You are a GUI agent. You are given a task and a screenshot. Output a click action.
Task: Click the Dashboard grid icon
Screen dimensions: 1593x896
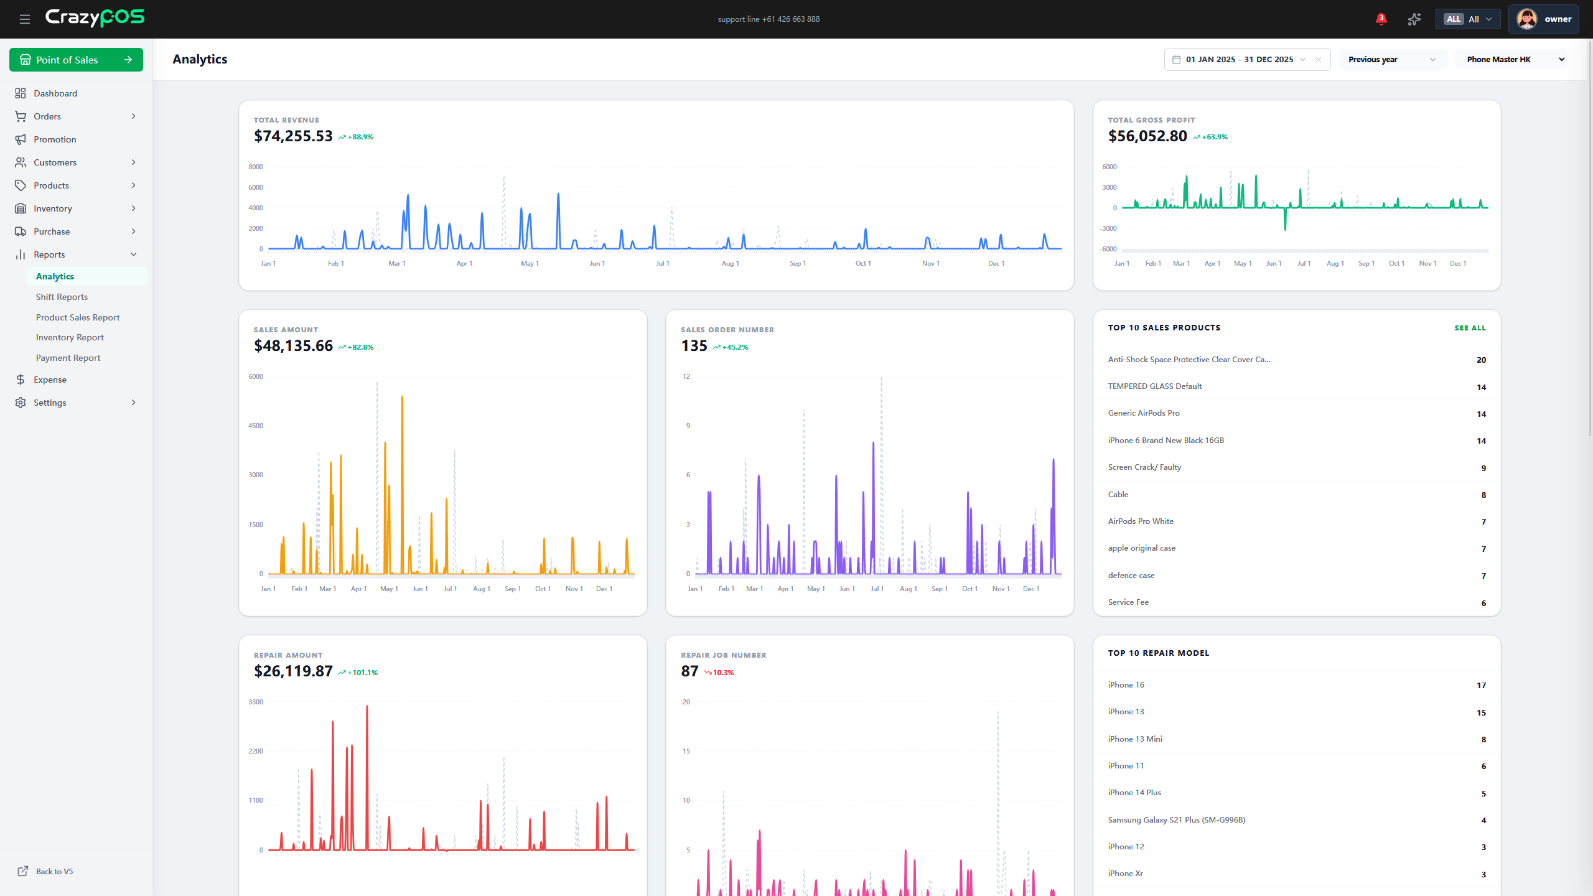point(21,93)
